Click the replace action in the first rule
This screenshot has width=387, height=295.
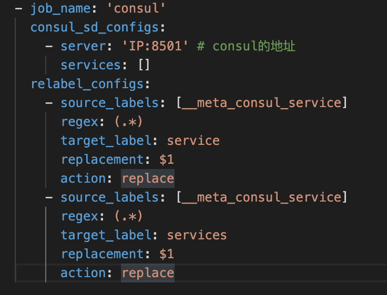pos(147,178)
